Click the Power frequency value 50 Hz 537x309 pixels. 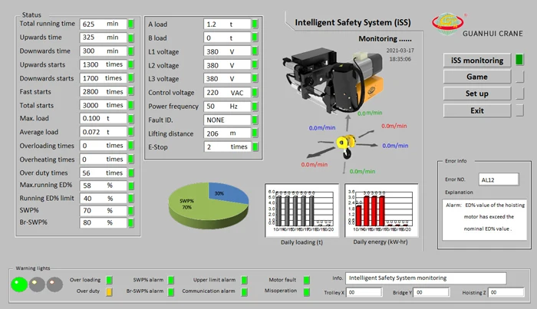coord(227,107)
